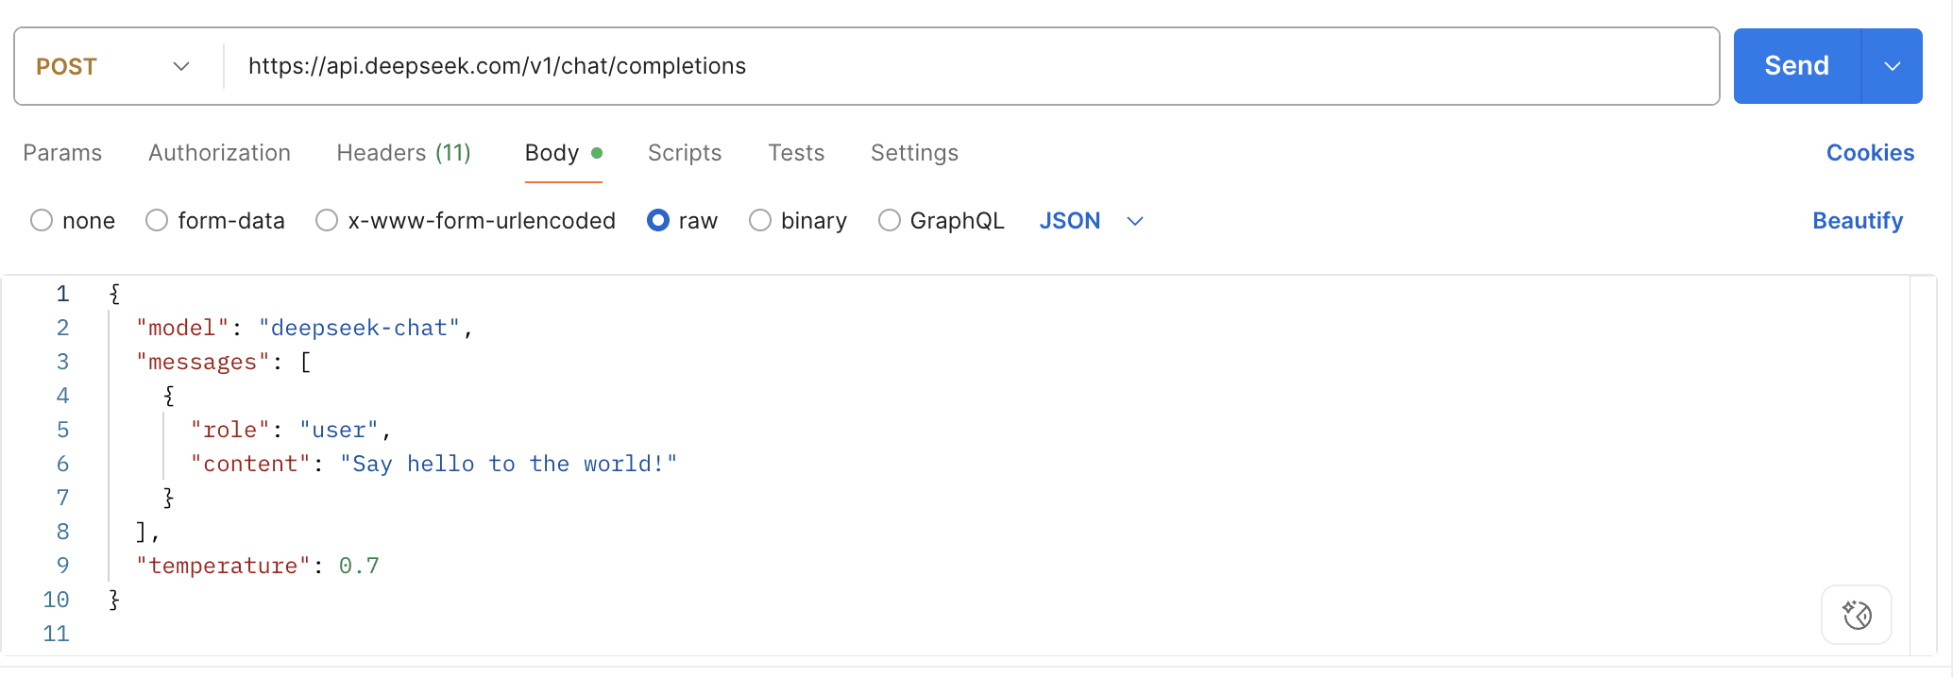
Task: Open the Scripts tab
Action: (685, 153)
